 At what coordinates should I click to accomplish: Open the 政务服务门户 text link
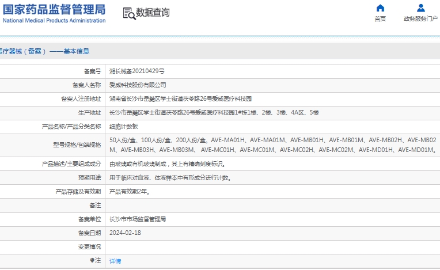[420, 19]
